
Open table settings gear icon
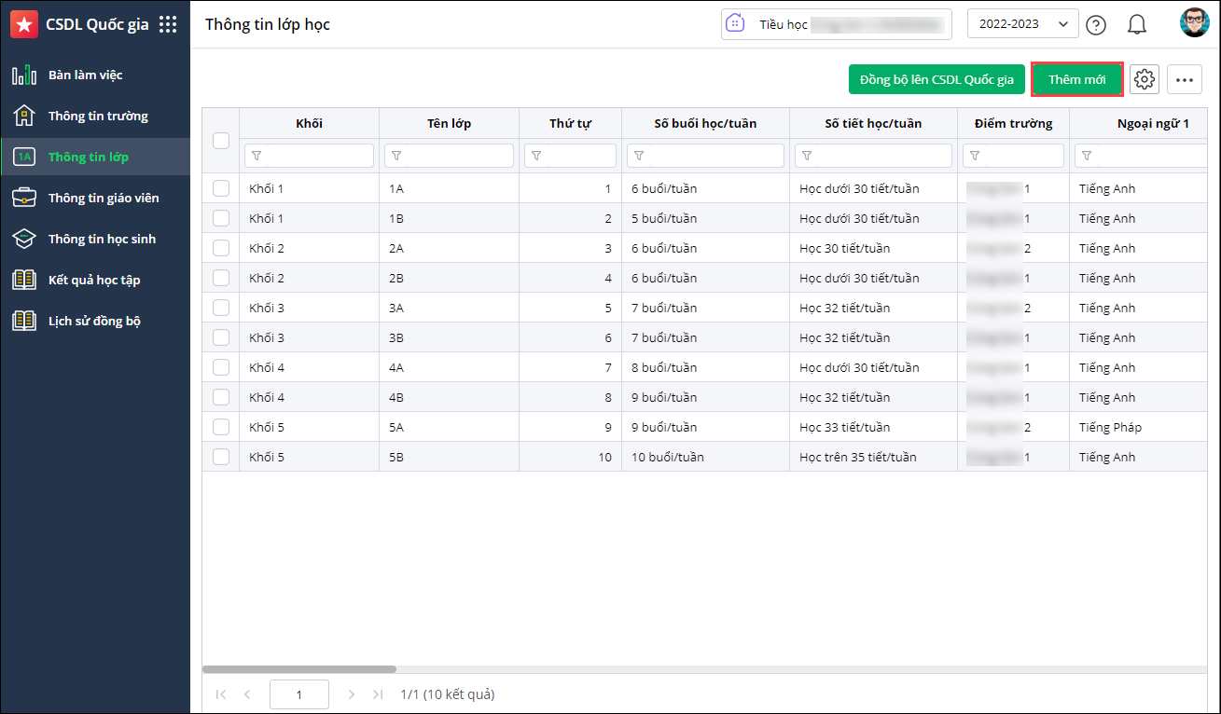1145,80
